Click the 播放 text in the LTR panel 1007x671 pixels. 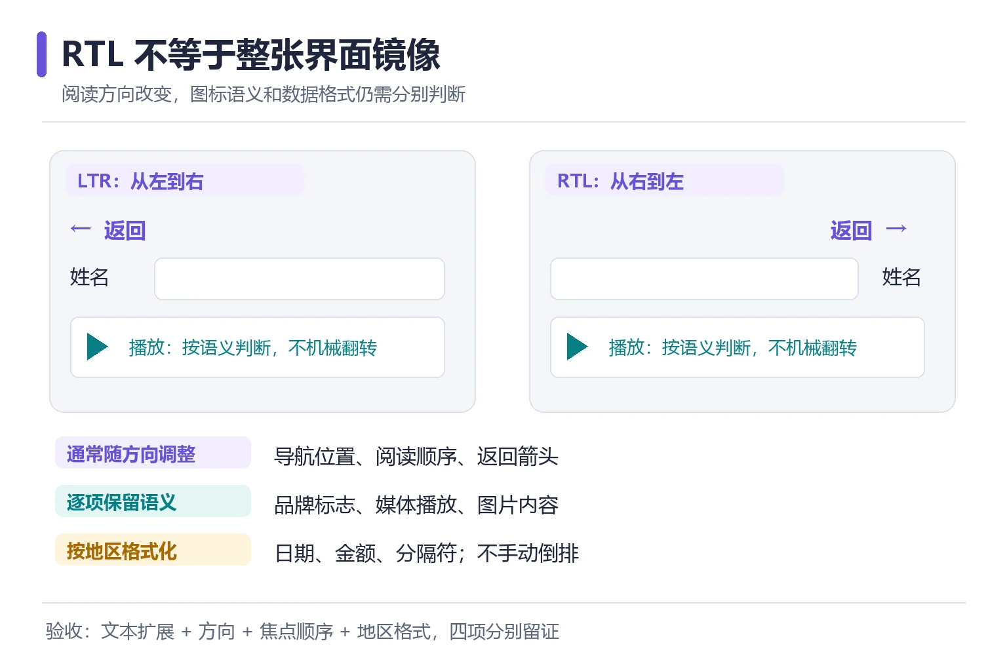point(253,348)
